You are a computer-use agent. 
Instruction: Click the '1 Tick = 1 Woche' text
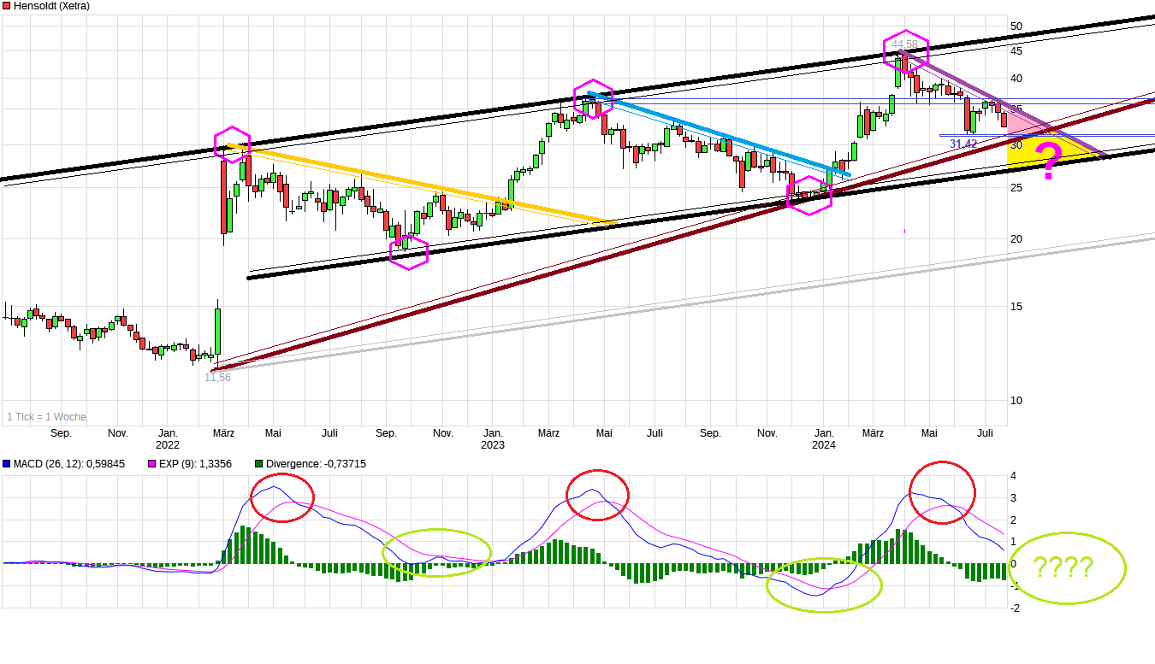pos(46,416)
